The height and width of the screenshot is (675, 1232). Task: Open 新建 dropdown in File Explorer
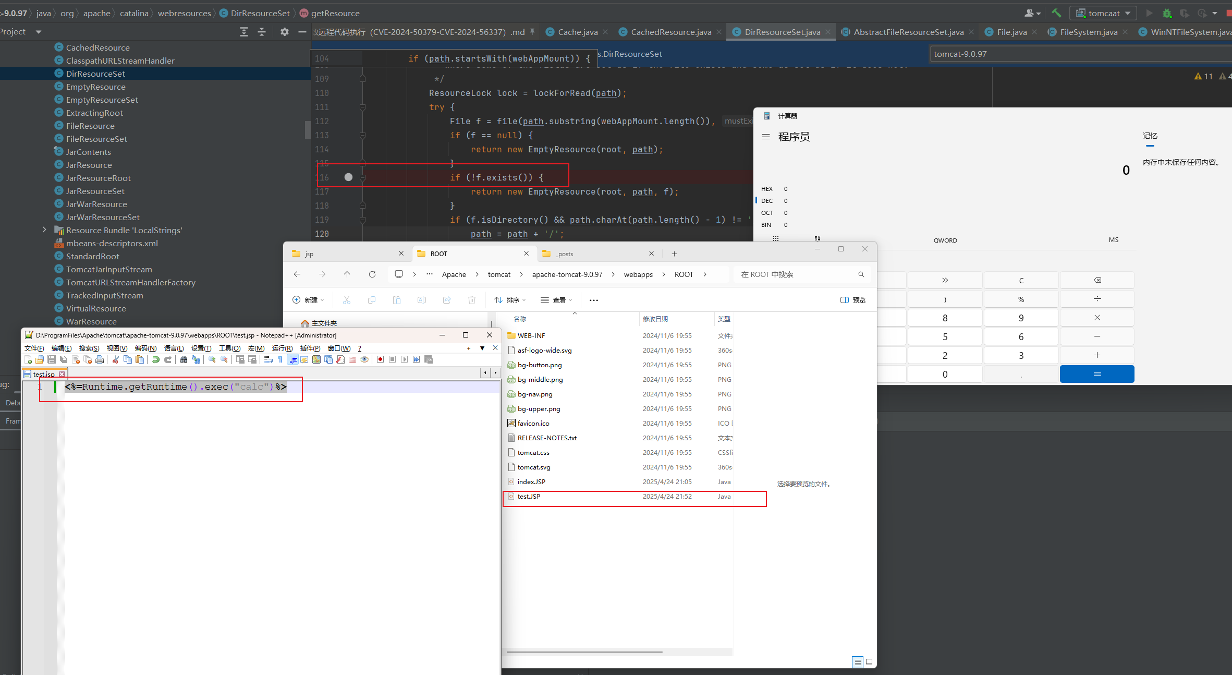(x=308, y=300)
